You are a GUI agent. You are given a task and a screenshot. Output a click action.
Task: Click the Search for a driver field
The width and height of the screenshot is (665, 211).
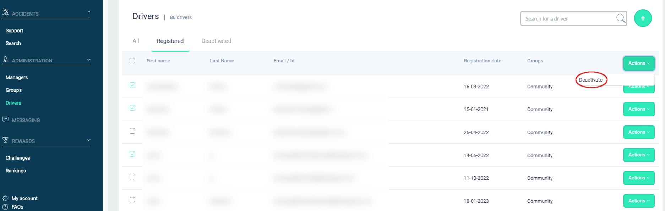tap(568, 18)
